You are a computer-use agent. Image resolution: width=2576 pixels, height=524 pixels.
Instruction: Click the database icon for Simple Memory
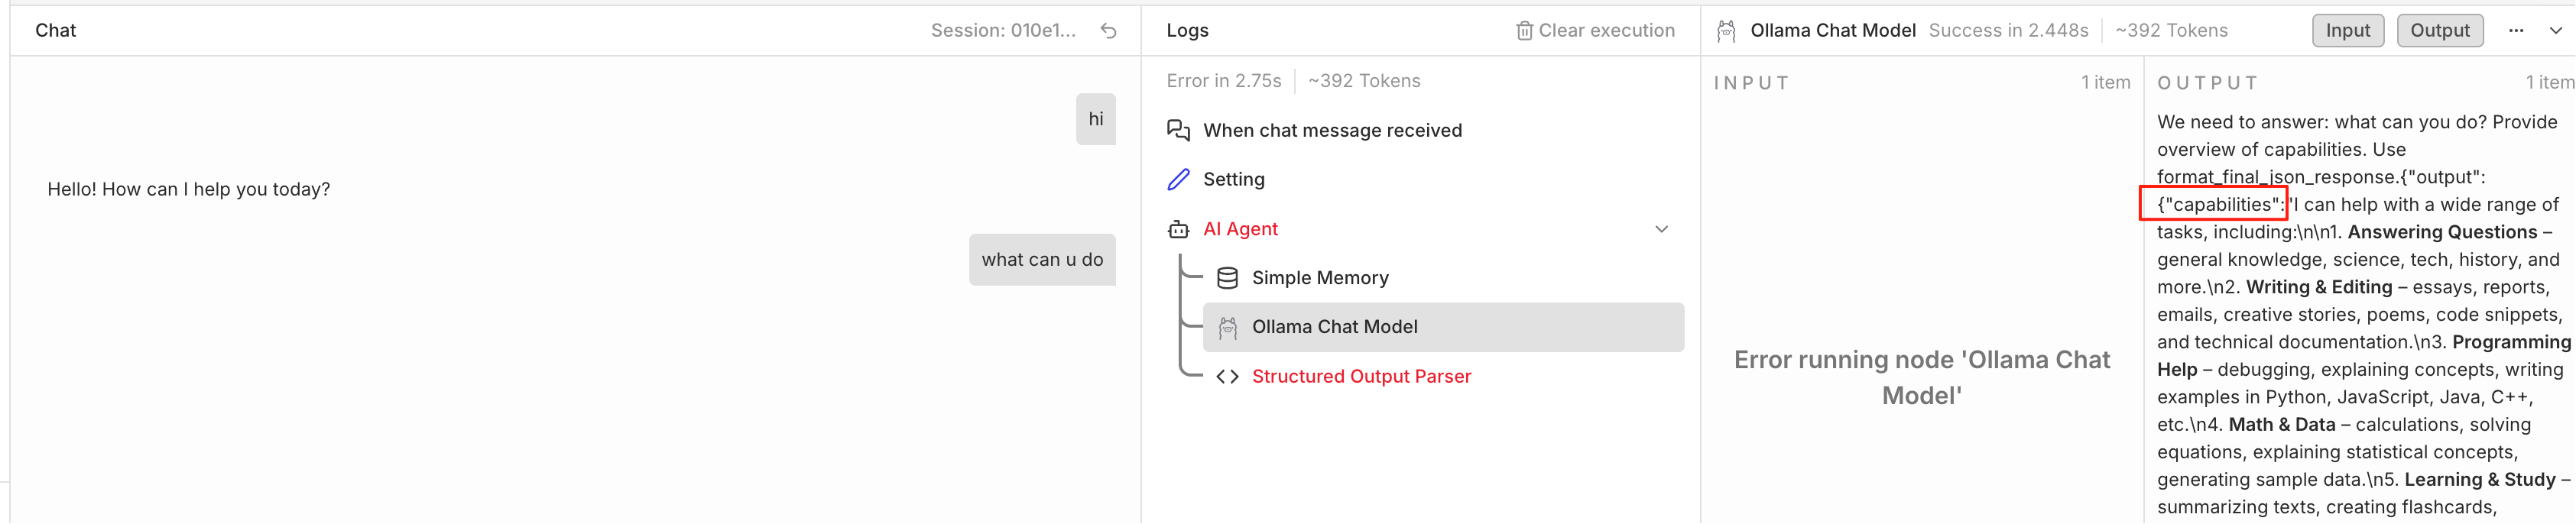tap(1227, 278)
